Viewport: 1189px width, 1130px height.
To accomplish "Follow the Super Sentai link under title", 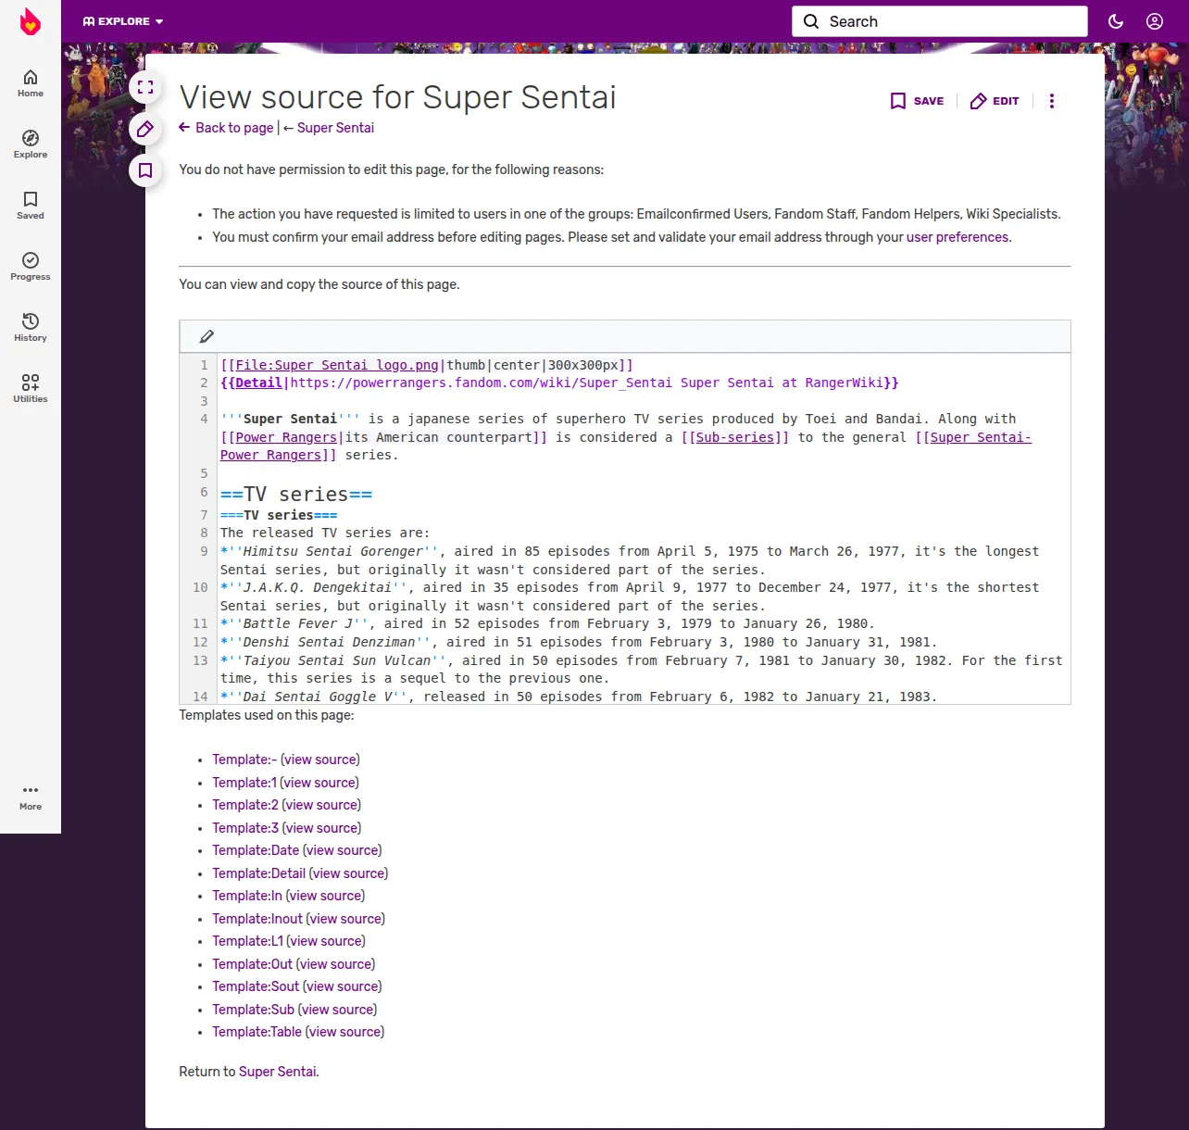I will [x=335, y=128].
